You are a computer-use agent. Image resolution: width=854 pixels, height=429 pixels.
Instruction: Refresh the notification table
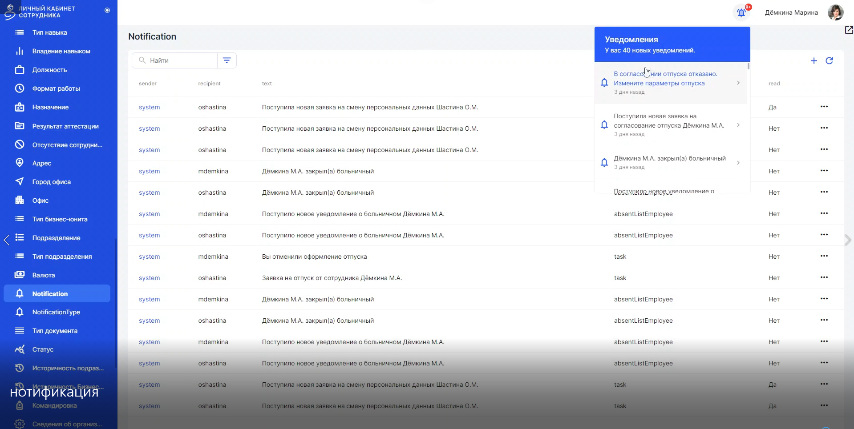pyautogui.click(x=829, y=60)
